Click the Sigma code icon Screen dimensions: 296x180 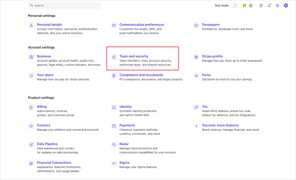pos(114,163)
